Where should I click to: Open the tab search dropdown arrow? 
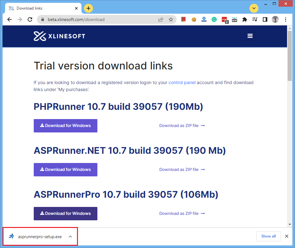[254, 8]
